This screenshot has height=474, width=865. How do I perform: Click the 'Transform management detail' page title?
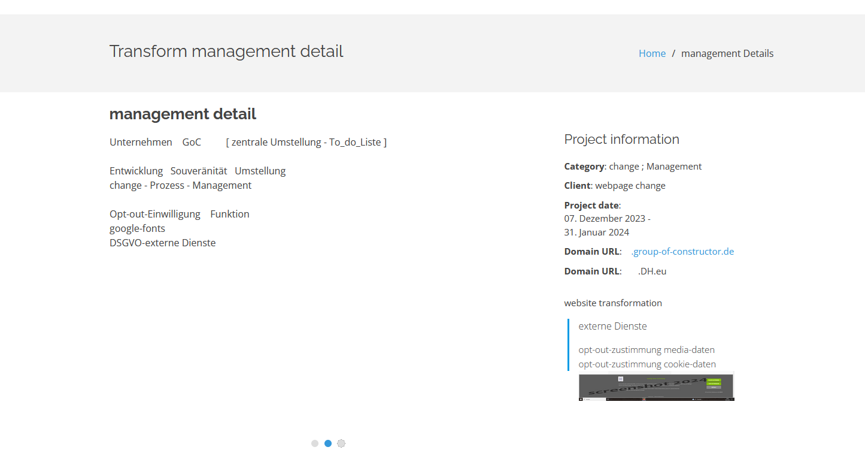coord(226,52)
